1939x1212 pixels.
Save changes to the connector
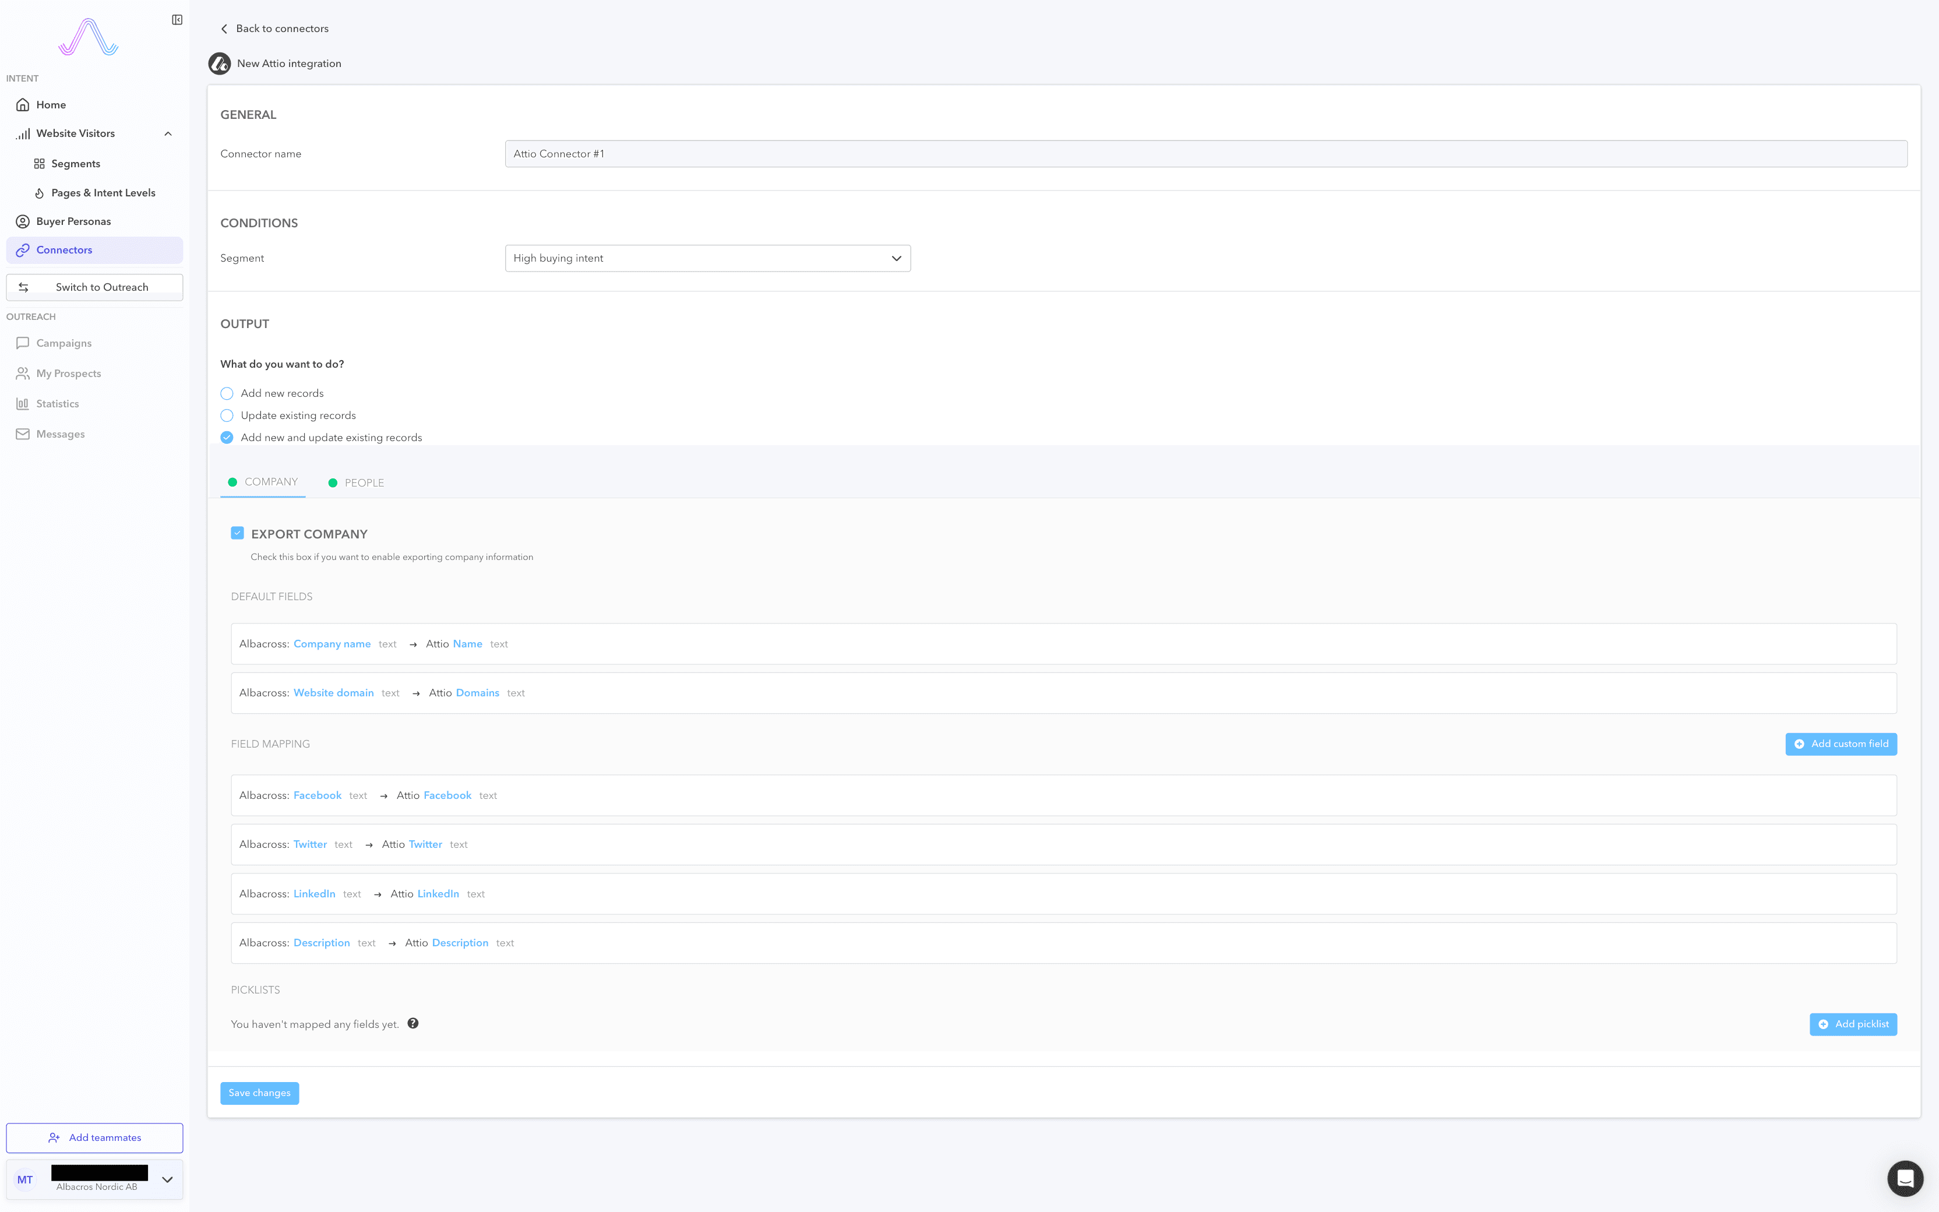[x=260, y=1093]
